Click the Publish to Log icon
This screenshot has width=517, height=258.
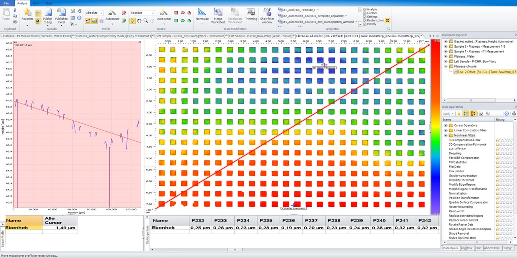[48, 12]
